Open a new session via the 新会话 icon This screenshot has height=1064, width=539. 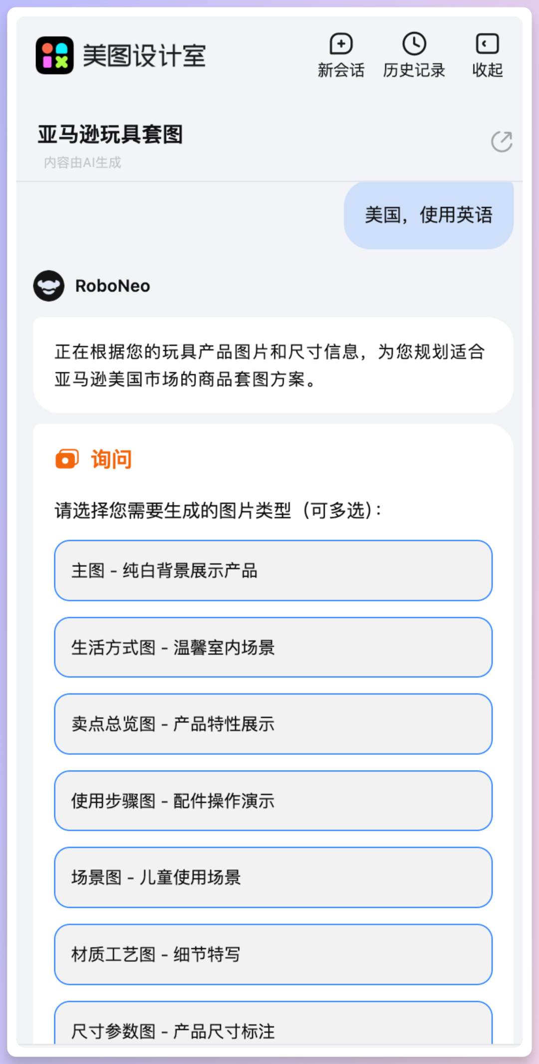tap(341, 44)
